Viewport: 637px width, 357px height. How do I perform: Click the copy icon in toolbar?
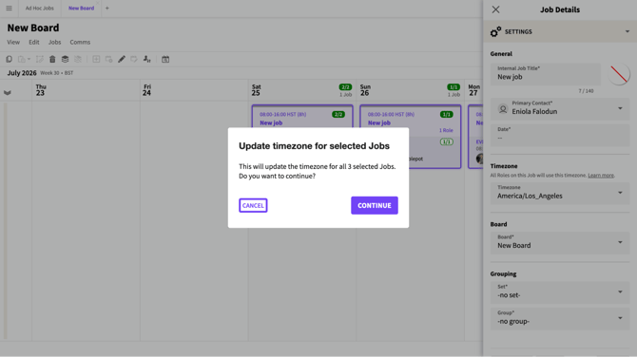coord(9,59)
